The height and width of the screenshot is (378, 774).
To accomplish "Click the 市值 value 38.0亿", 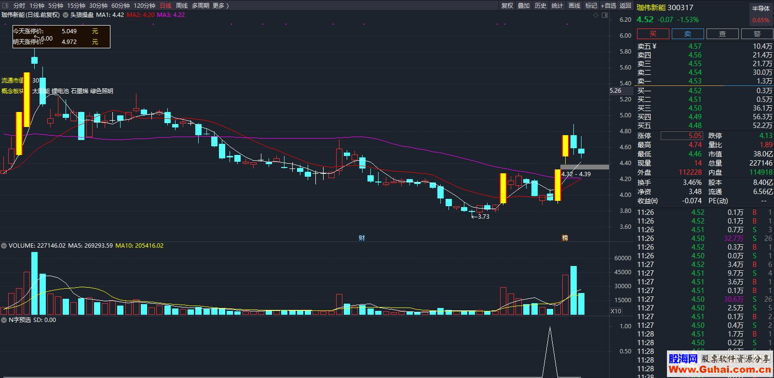I will 763,154.
